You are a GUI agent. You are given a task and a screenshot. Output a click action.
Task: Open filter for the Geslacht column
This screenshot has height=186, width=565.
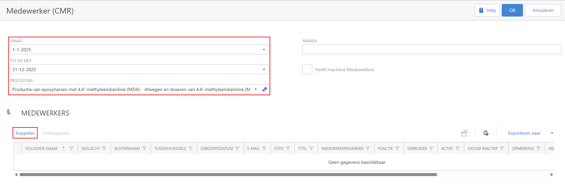(x=104, y=149)
